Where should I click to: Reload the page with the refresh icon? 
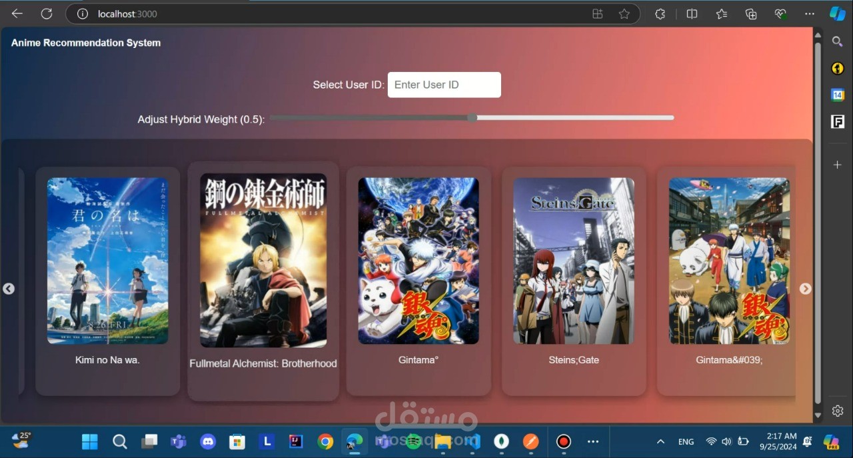pyautogui.click(x=47, y=13)
